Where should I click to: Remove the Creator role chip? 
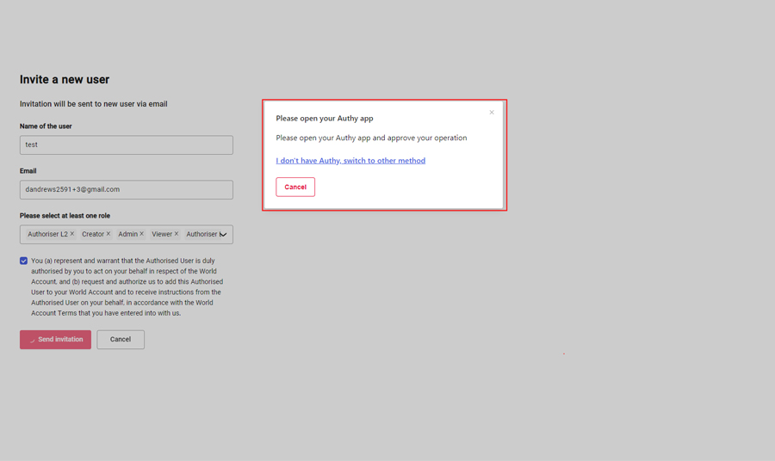[108, 234]
